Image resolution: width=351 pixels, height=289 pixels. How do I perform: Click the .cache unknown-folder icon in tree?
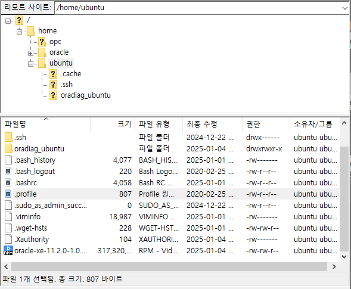point(53,74)
